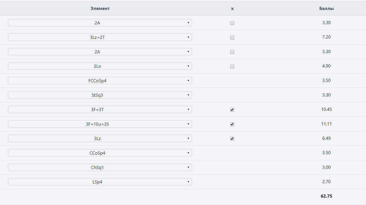Expand the LSp4 spin dropdown
This screenshot has width=366, height=205.
[x=100, y=182]
